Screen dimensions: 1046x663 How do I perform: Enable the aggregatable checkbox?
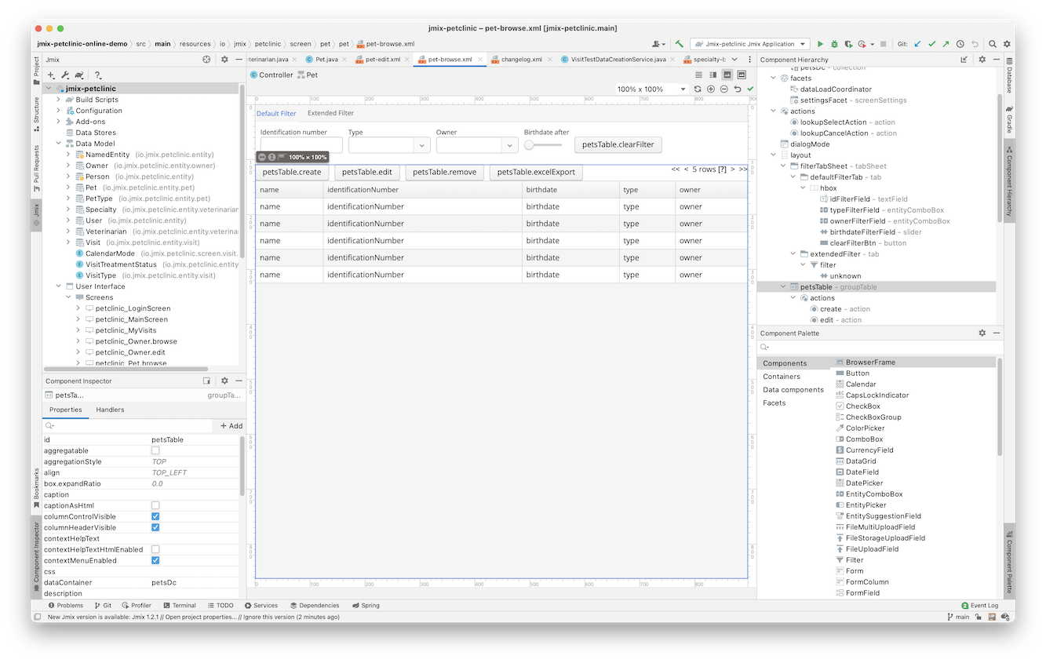[155, 451]
